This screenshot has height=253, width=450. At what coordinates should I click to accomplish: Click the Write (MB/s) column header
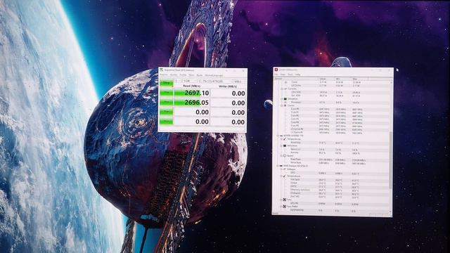click(228, 86)
